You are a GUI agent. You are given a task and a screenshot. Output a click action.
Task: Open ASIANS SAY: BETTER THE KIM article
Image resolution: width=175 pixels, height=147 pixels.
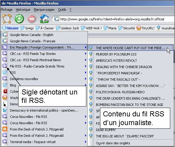(x=131, y=86)
